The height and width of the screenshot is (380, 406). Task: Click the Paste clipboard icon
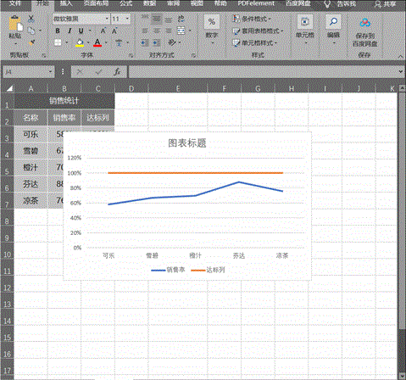pos(15,24)
